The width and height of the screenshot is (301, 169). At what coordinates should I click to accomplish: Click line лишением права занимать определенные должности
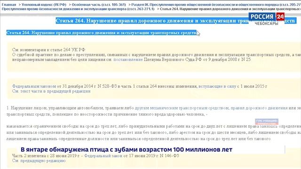[138, 139]
